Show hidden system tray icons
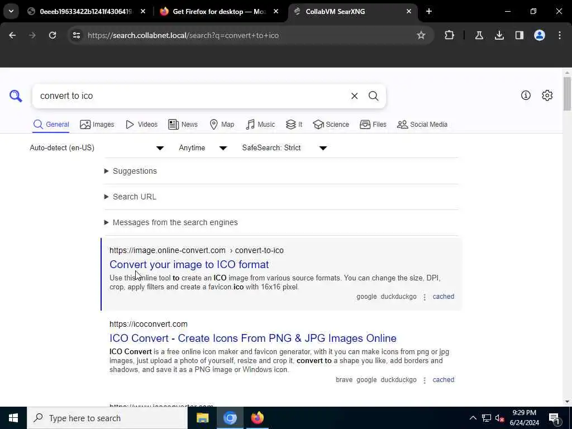Image resolution: width=572 pixels, height=429 pixels. (x=473, y=418)
